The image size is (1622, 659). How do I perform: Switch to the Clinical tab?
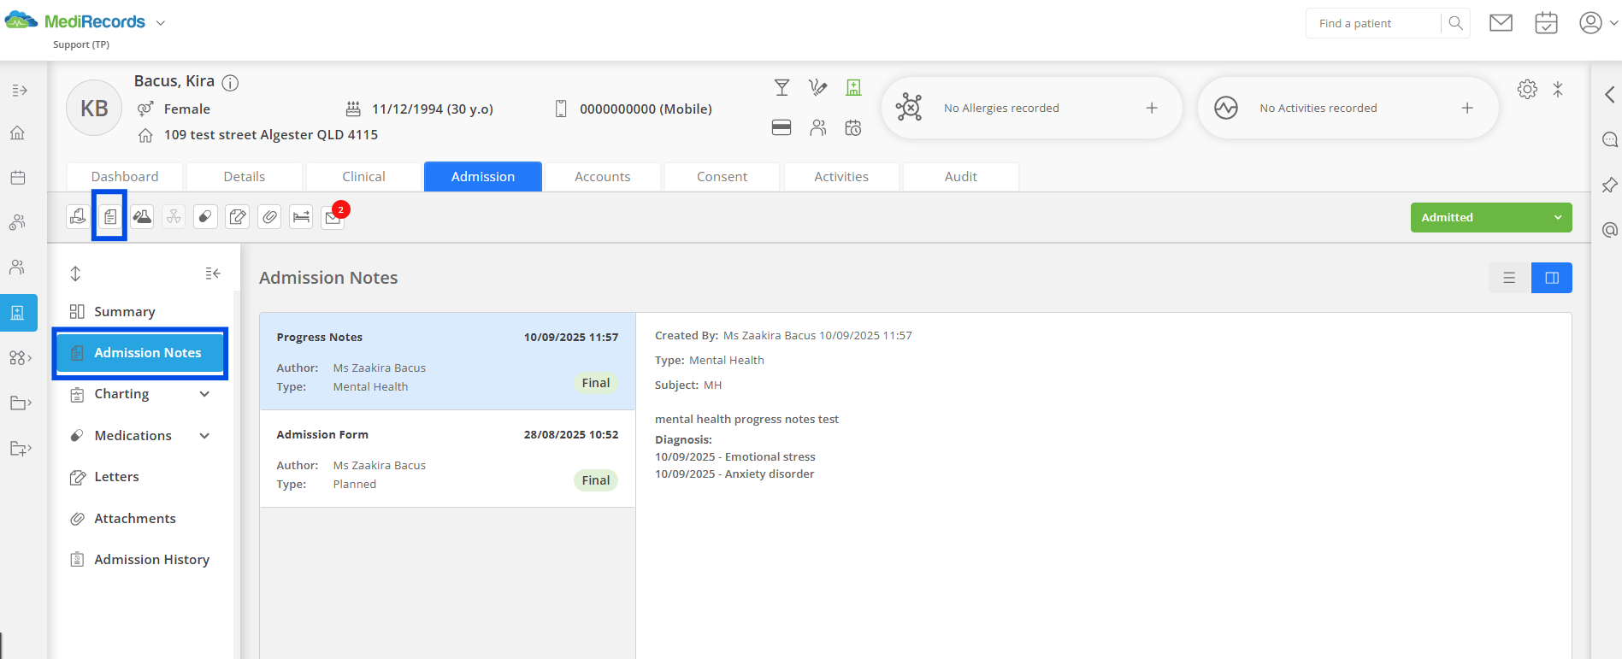364,177
